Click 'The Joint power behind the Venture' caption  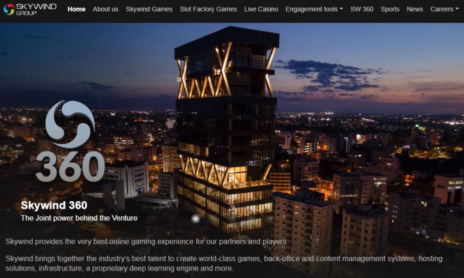click(x=79, y=218)
